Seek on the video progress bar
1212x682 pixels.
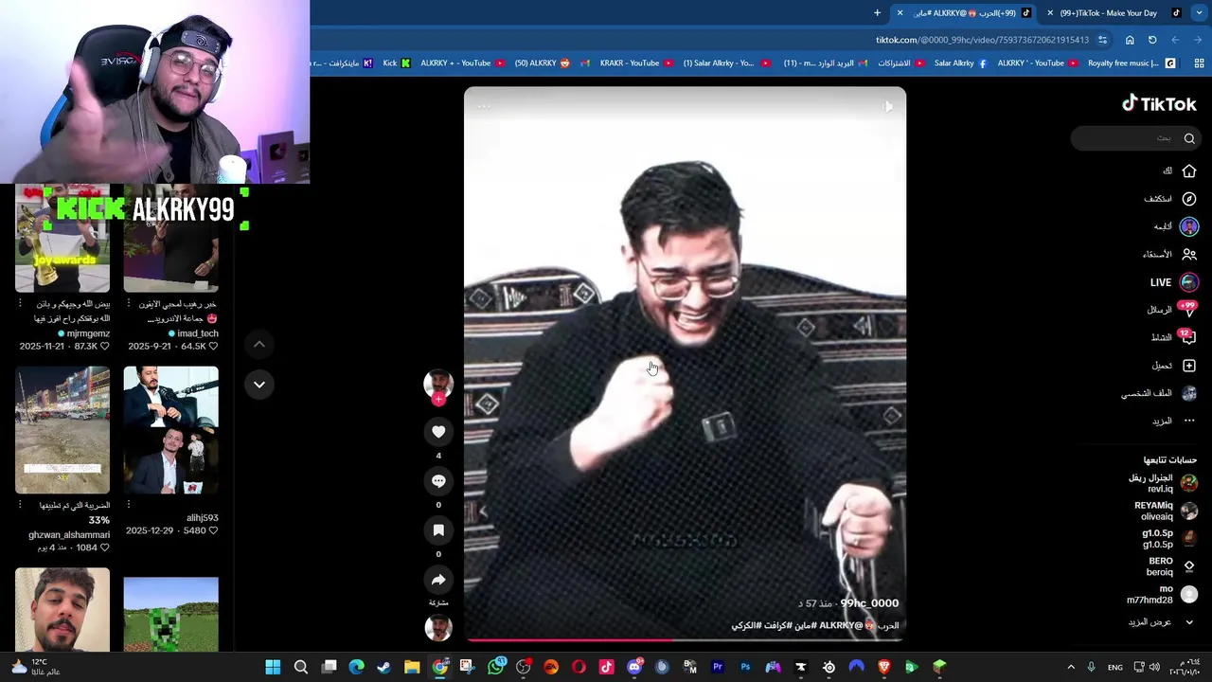tap(685, 639)
